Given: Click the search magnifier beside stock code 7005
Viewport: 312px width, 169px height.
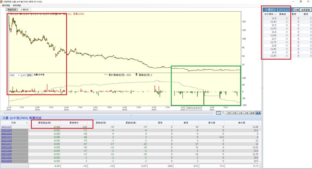Looking at the screenshot, I should tap(21, 75).
